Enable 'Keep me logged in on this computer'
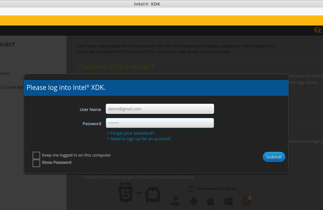 (x=36, y=156)
